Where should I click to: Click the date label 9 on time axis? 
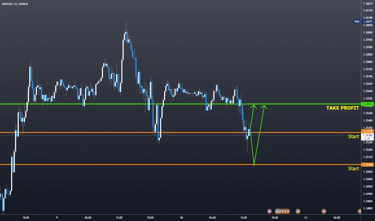[57, 218]
